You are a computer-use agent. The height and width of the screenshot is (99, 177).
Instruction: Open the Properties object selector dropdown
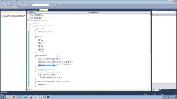click(175, 12)
